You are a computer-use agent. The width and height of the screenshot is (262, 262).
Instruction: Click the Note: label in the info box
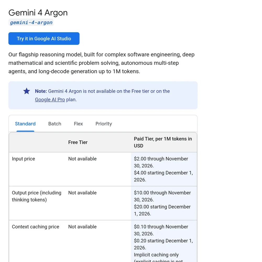41,91
